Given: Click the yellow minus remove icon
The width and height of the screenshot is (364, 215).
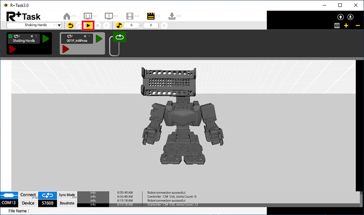Looking at the screenshot, I should 358,26.
